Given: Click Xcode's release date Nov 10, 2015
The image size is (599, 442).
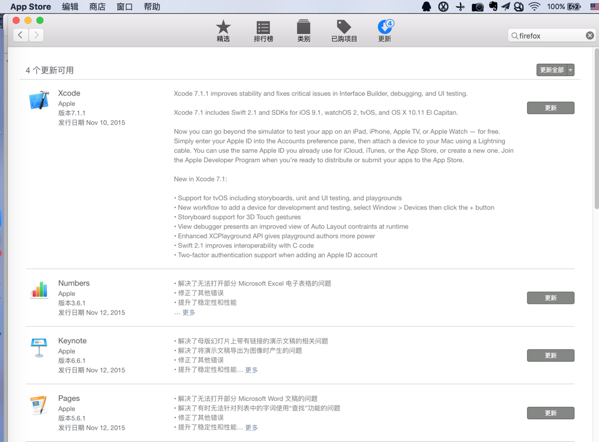Looking at the screenshot, I should pyautogui.click(x=92, y=123).
